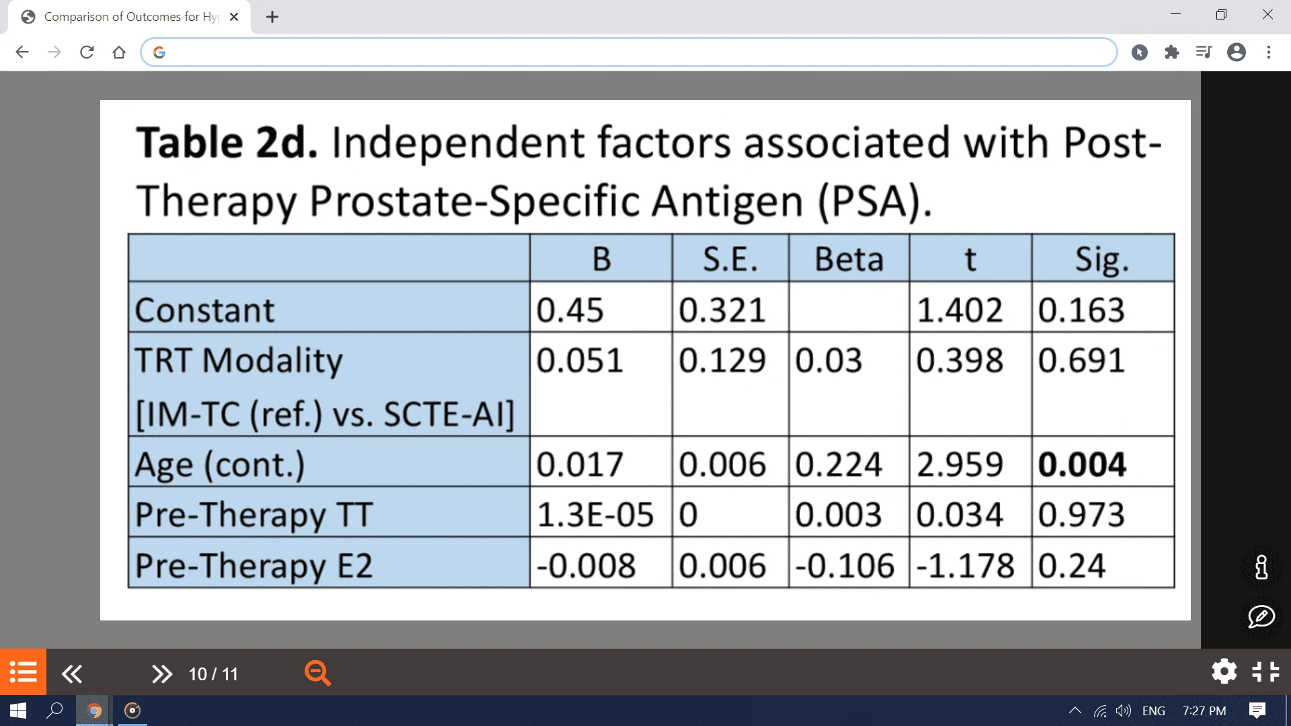Click the B value 1.3E-05

[595, 515]
